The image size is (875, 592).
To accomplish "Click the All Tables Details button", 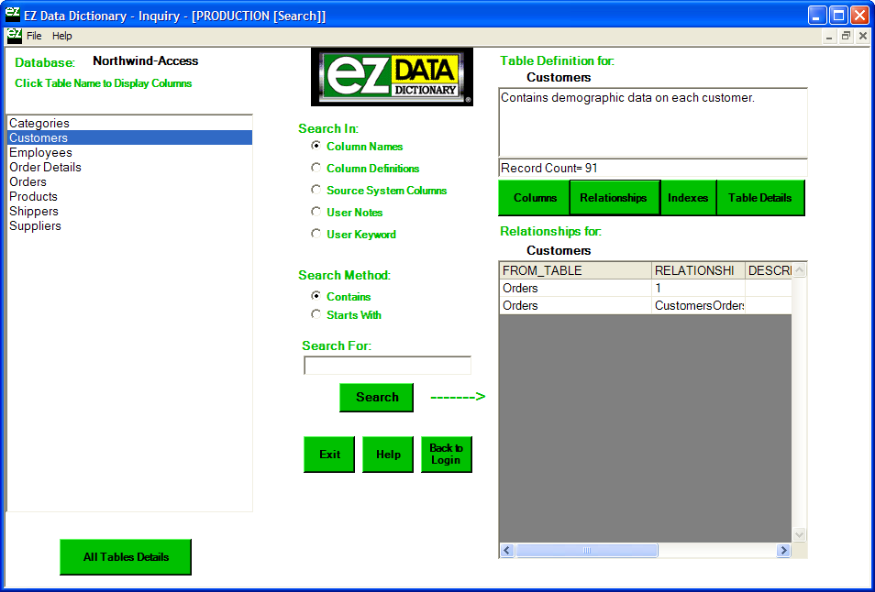I will point(126,557).
